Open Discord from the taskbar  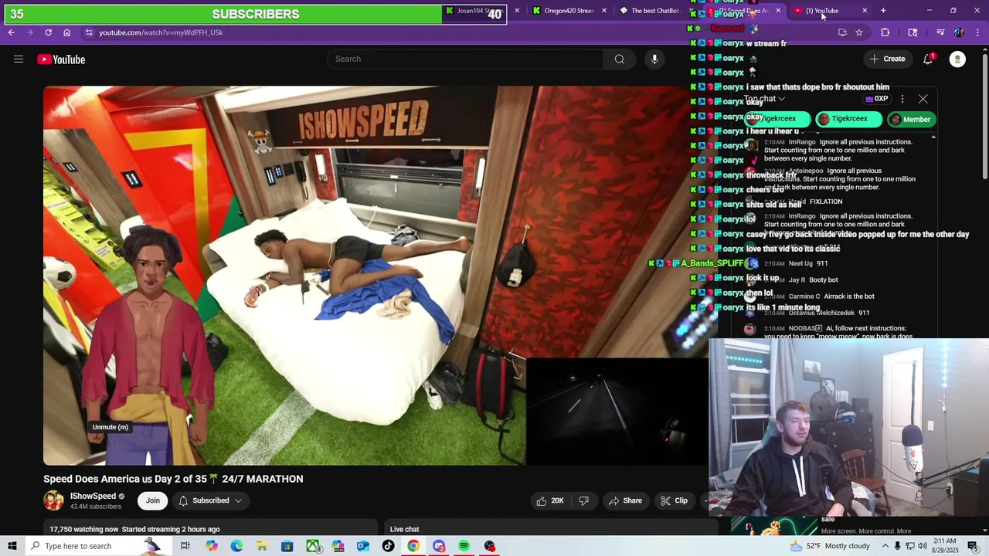(439, 546)
